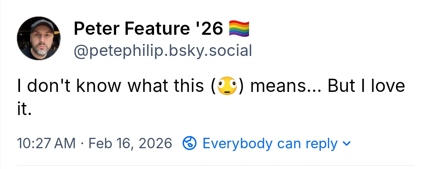Click the wide-eyed face emoji in the post
The image size is (431, 169).
(227, 87)
